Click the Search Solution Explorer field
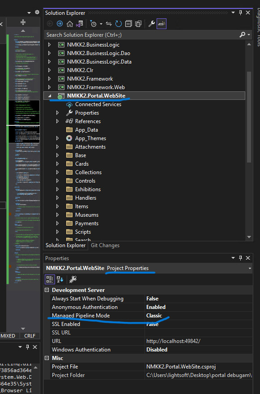Viewport: 260px width, 394px height. point(142,34)
